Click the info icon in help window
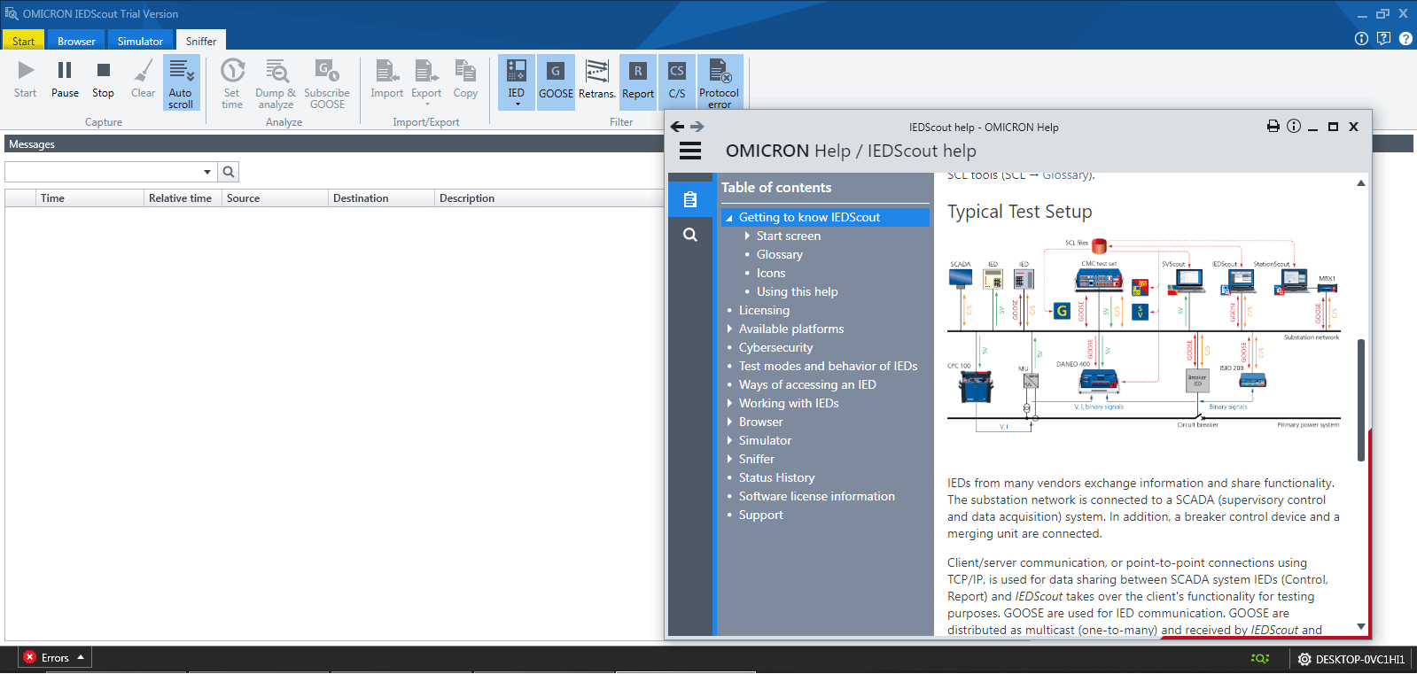Screen dimensions: 1417x674 click(x=1294, y=127)
